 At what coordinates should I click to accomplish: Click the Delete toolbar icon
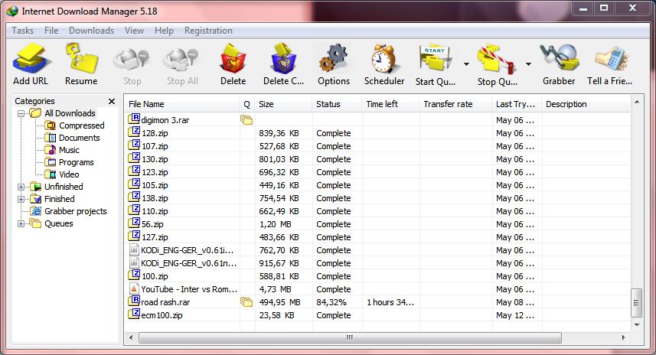point(233,59)
